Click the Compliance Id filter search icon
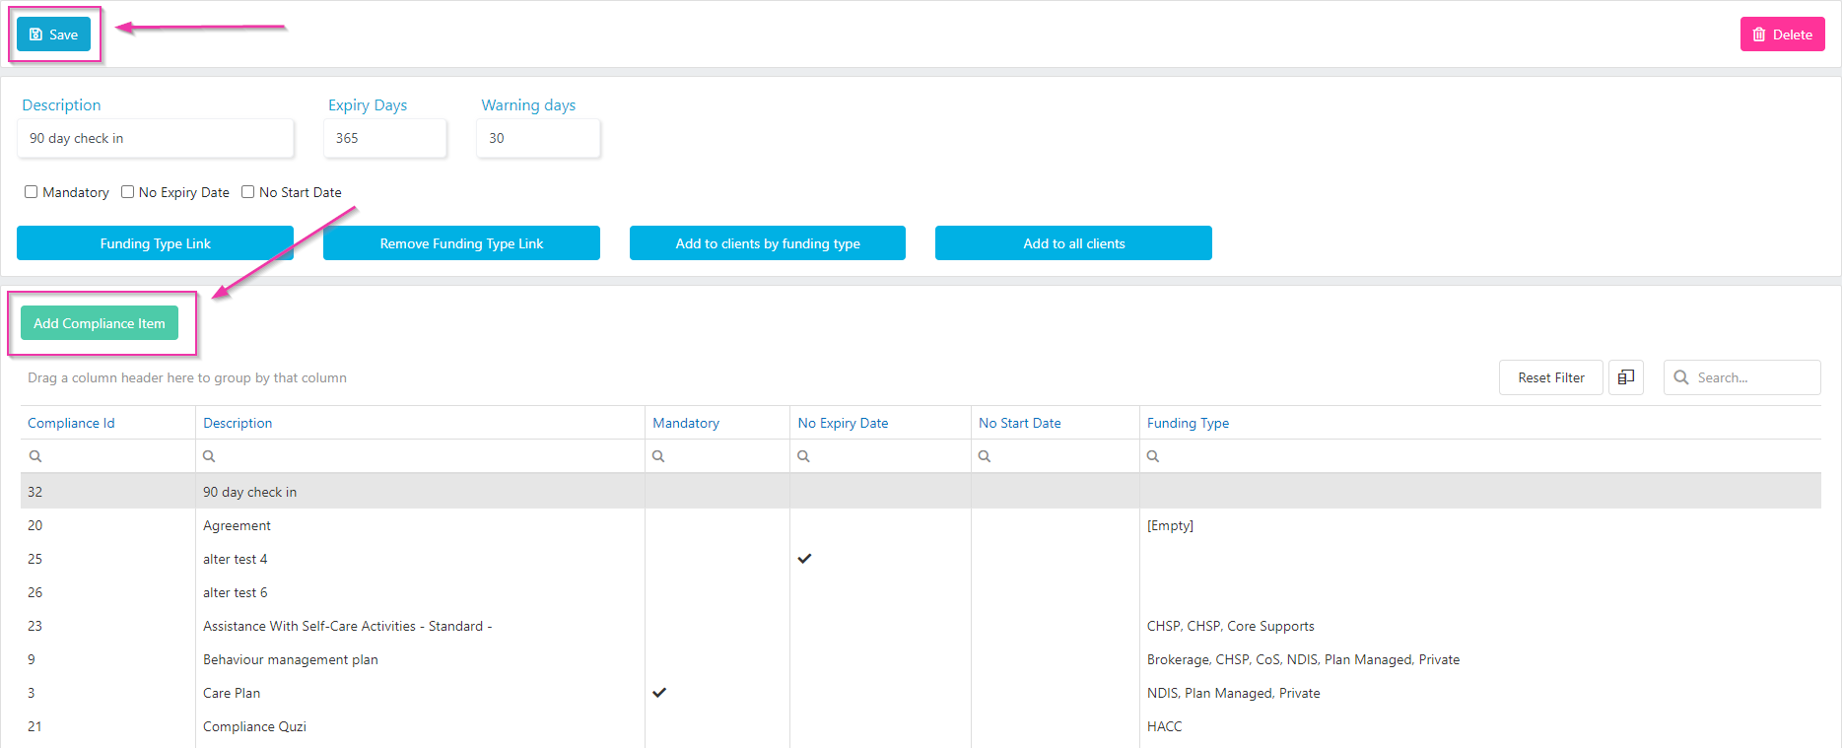1842x748 pixels. point(35,456)
